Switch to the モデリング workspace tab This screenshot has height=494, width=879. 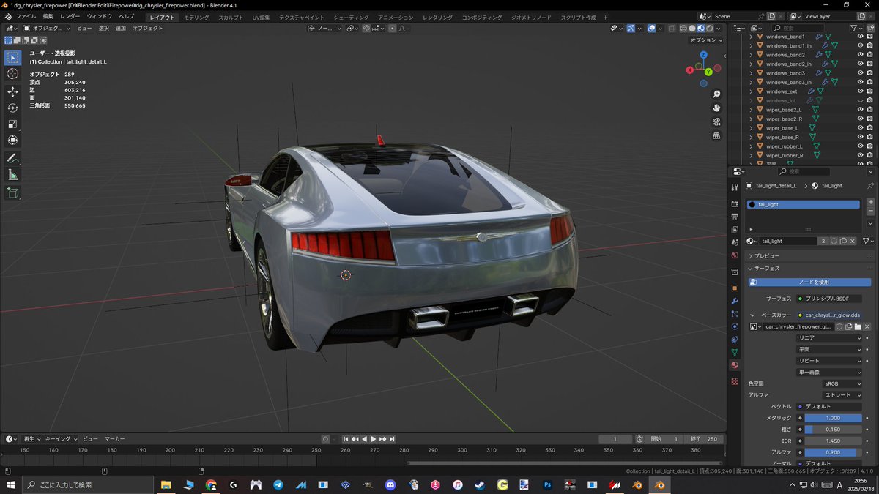[196, 17]
